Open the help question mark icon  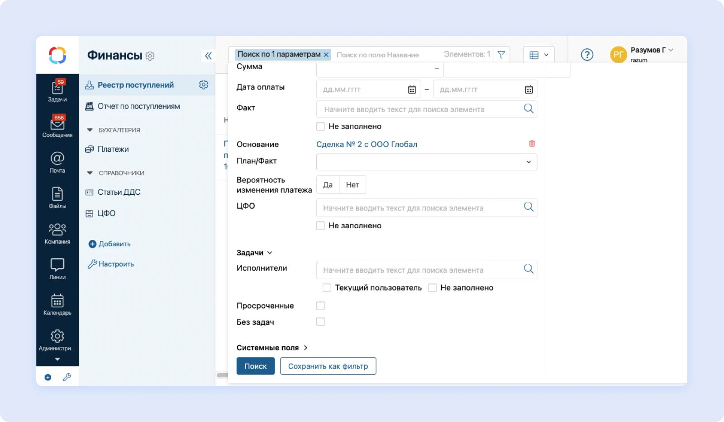(x=587, y=55)
